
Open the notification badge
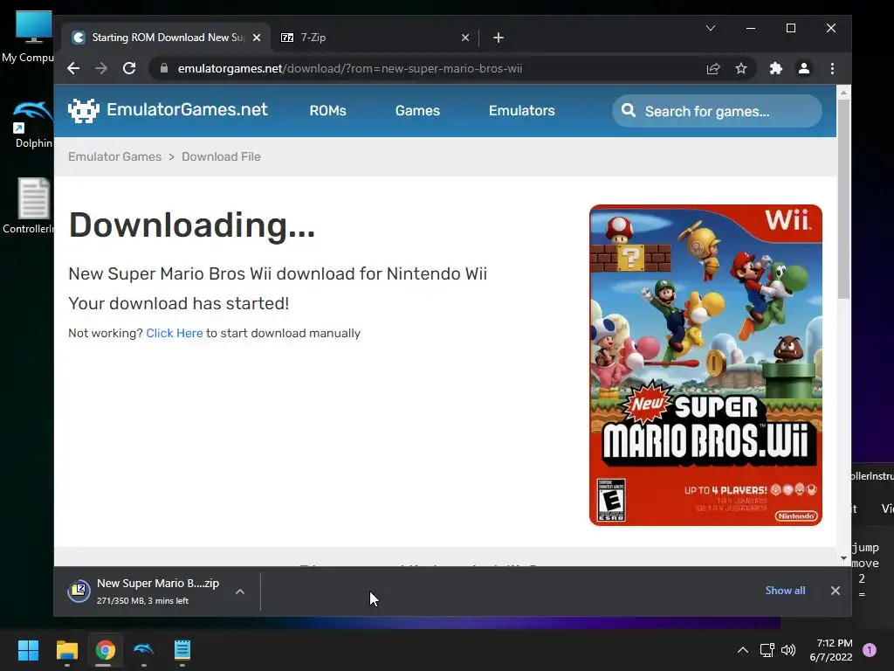coord(870,650)
